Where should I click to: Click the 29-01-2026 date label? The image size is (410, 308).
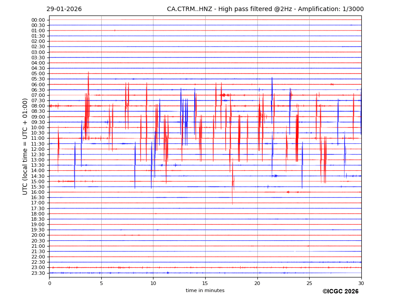(64, 9)
